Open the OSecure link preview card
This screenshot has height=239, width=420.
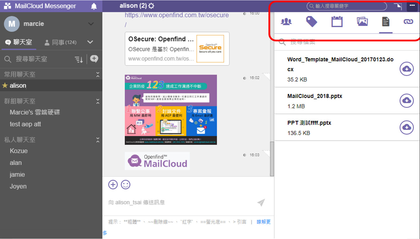pyautogui.click(x=177, y=49)
